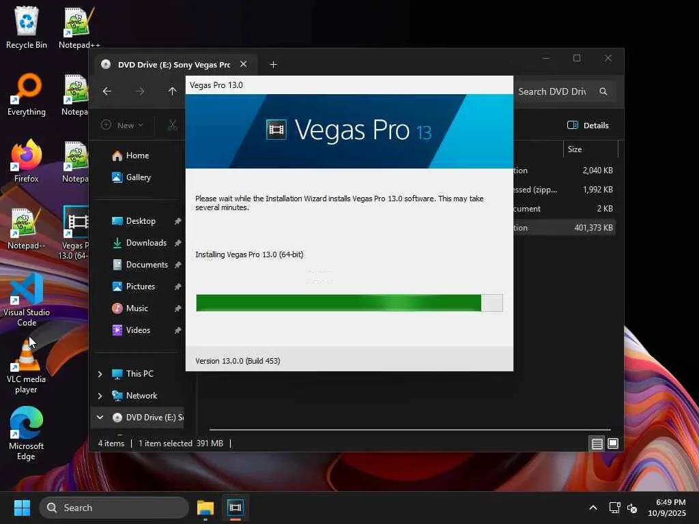Open the Recycle Bin desktop icon
The width and height of the screenshot is (699, 524).
pyautogui.click(x=27, y=27)
